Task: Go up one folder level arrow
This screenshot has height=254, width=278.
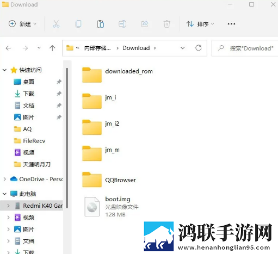Action: click(52, 48)
